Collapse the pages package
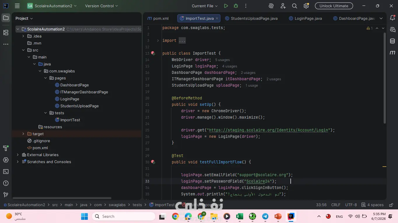 (x=45, y=78)
